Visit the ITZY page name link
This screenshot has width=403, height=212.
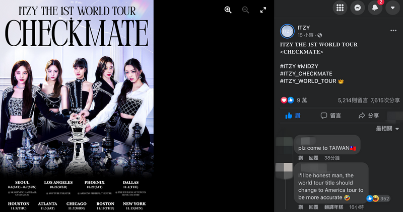(x=304, y=28)
